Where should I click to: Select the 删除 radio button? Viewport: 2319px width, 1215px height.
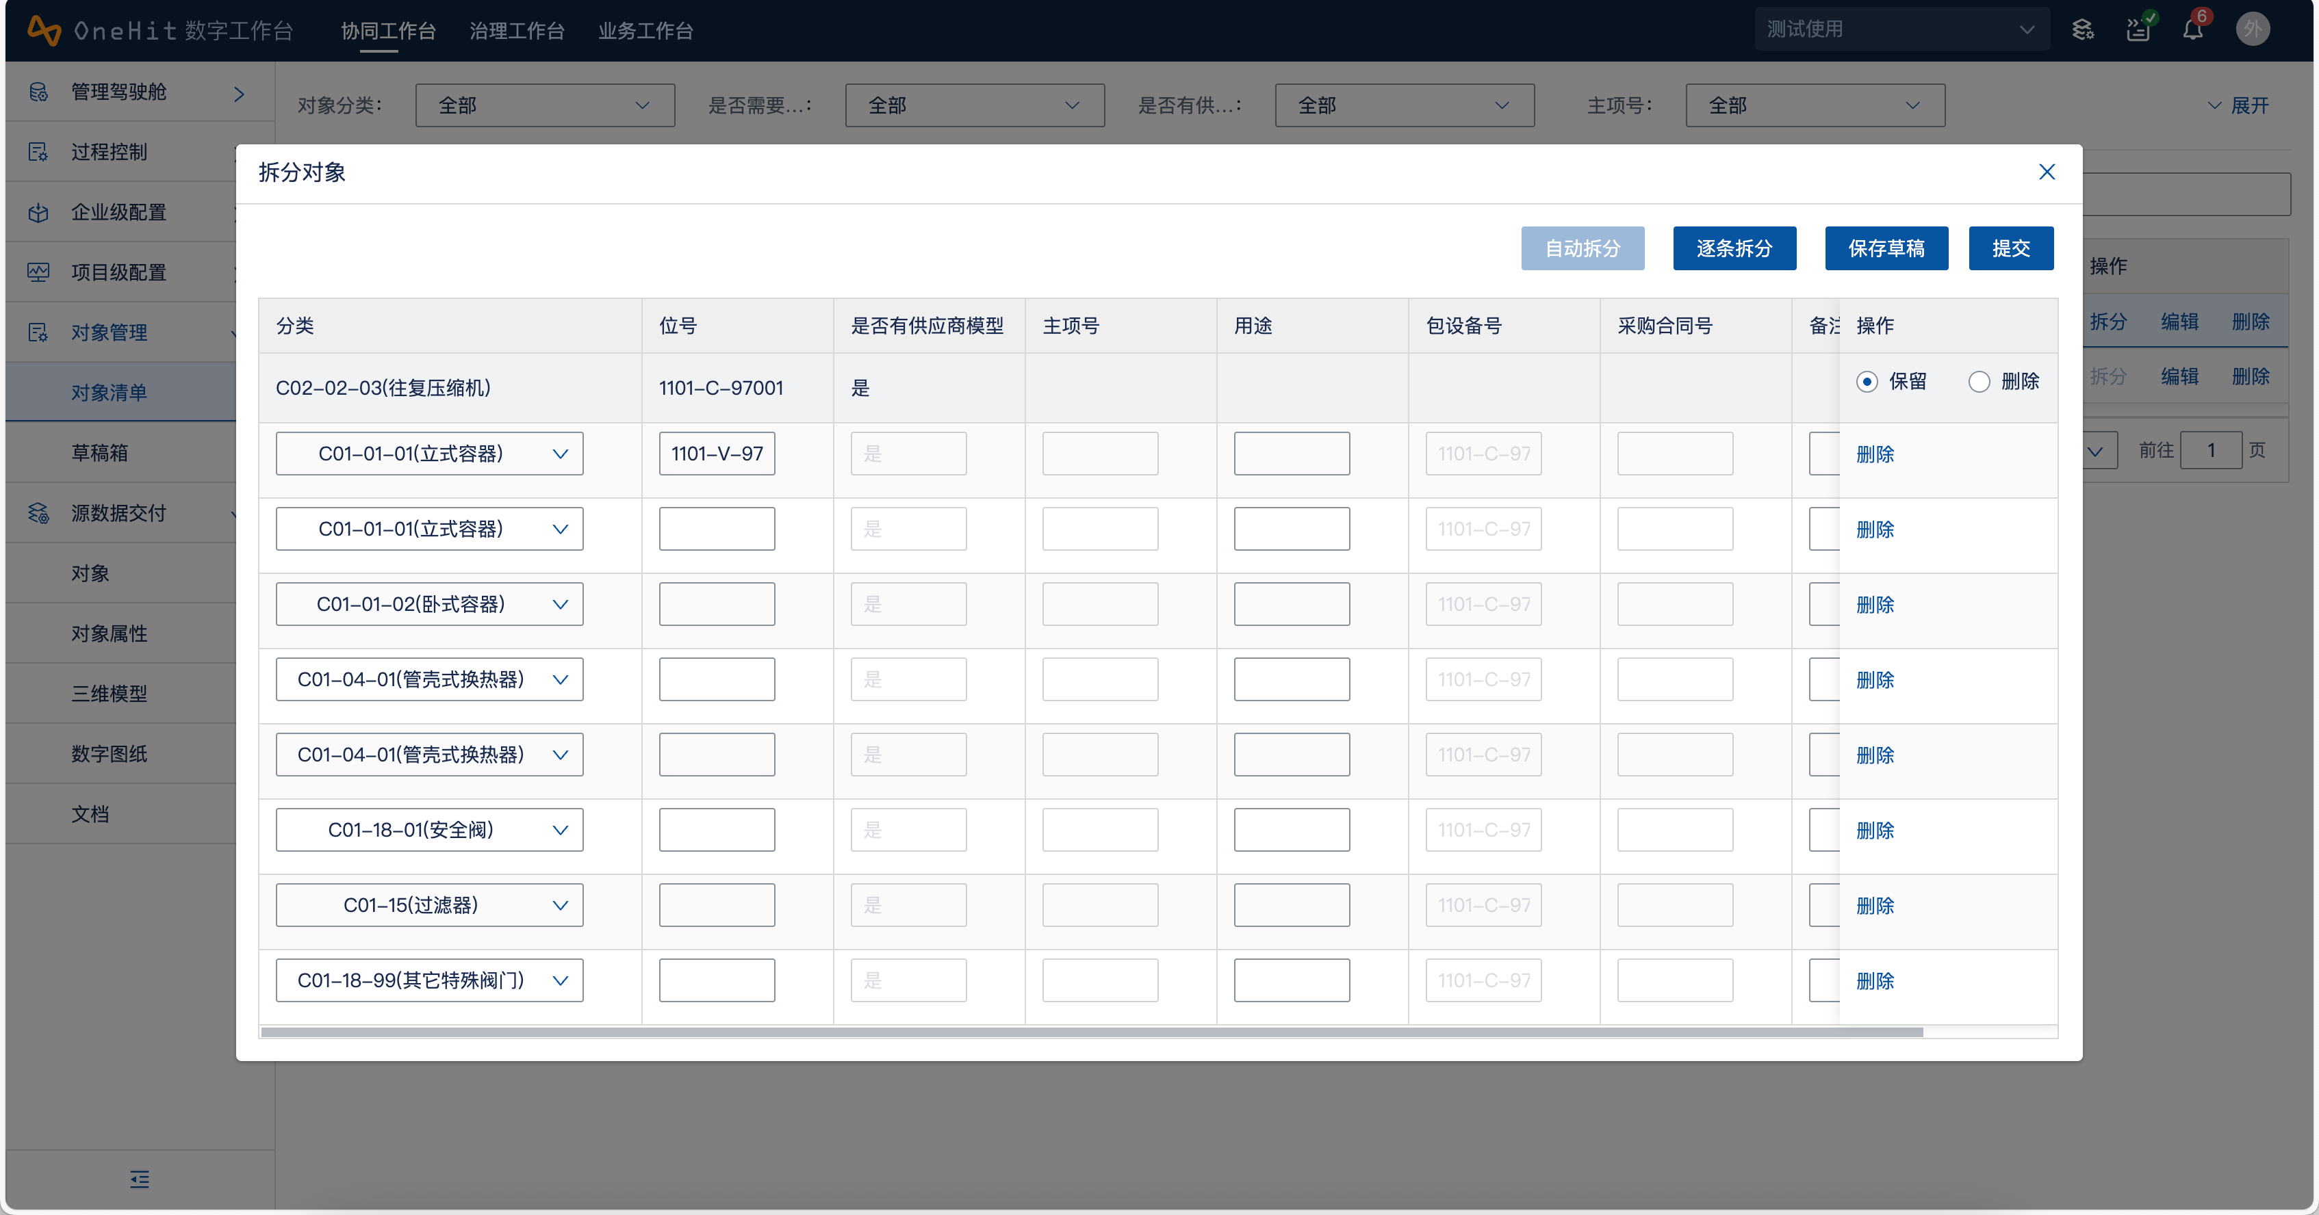pos(1979,382)
